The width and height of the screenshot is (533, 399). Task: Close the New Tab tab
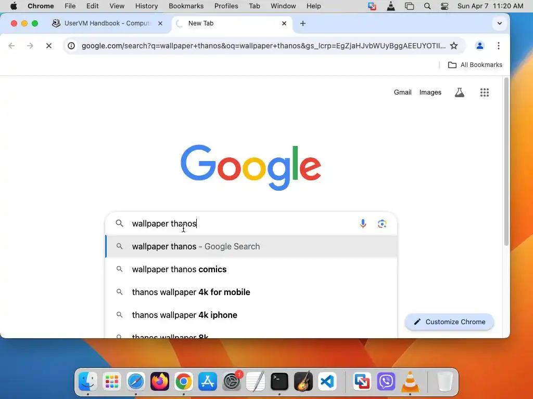click(x=284, y=23)
